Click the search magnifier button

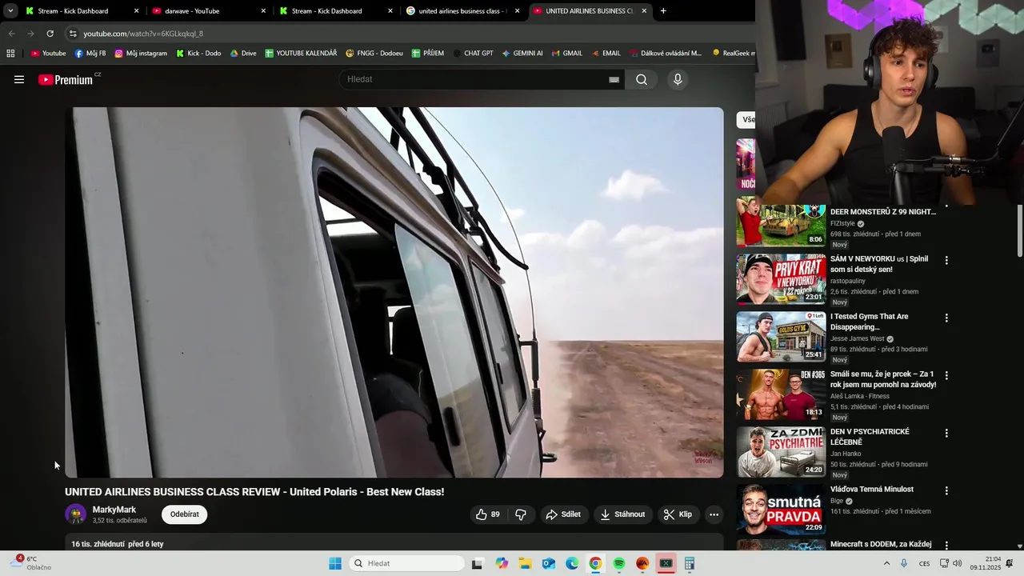(x=642, y=79)
